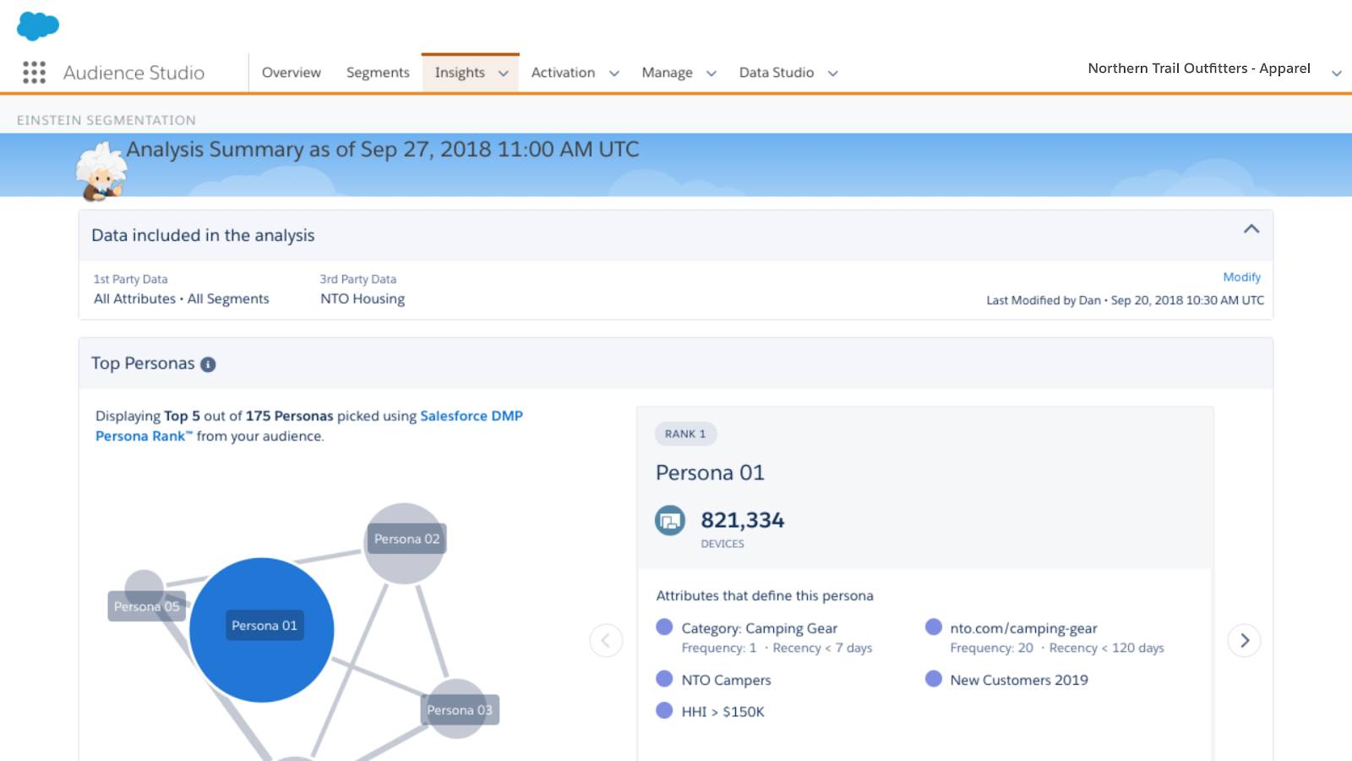Go to the next persona arrow
The image size is (1352, 761).
pyautogui.click(x=1244, y=640)
